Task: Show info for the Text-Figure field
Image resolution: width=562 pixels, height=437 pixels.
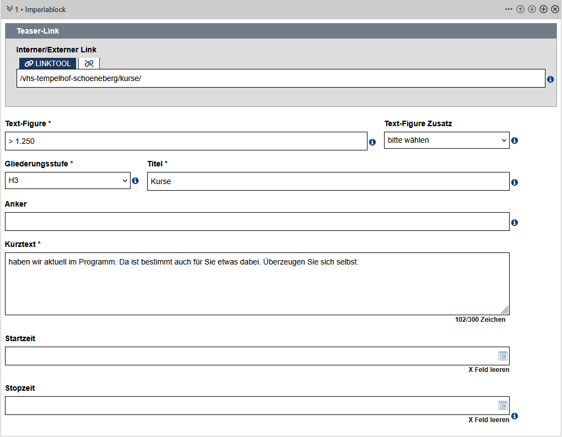Action: point(372,142)
